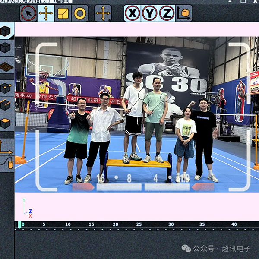Click the timeline playhead at frame 0
The image size is (259, 259).
click(20, 225)
